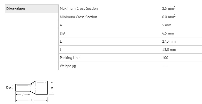
Task: Click the 6.0 mm² minimum cross section value
Action: point(169,17)
